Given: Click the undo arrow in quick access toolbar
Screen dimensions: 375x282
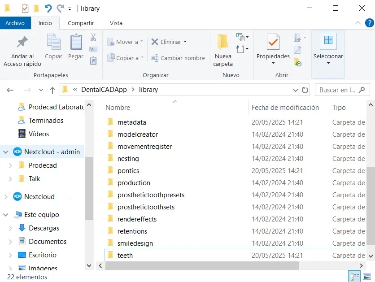Looking at the screenshot, I should [x=48, y=9].
